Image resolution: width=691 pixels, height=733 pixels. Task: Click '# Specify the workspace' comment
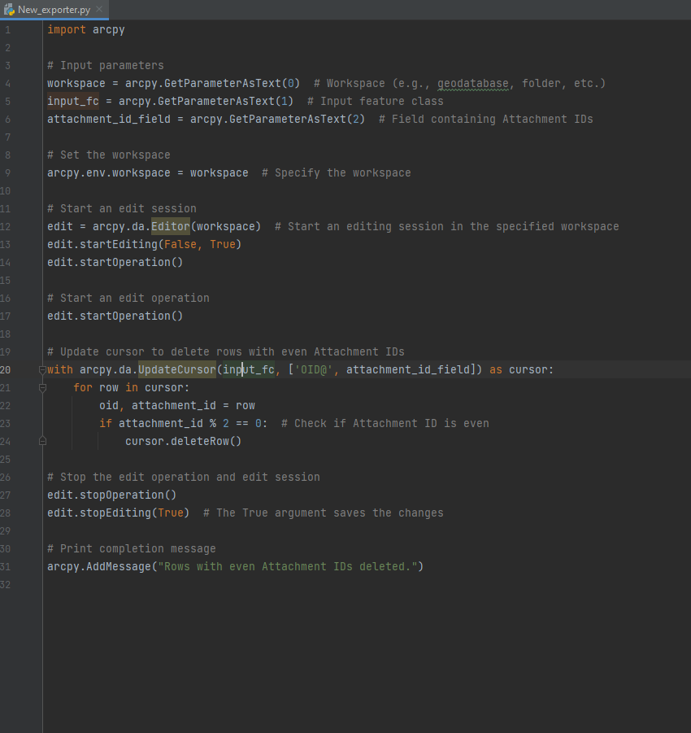pos(337,173)
